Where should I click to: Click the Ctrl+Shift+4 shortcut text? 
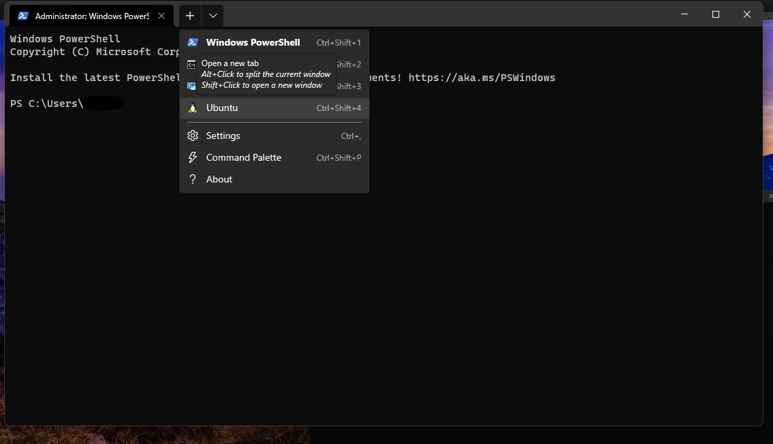click(338, 108)
